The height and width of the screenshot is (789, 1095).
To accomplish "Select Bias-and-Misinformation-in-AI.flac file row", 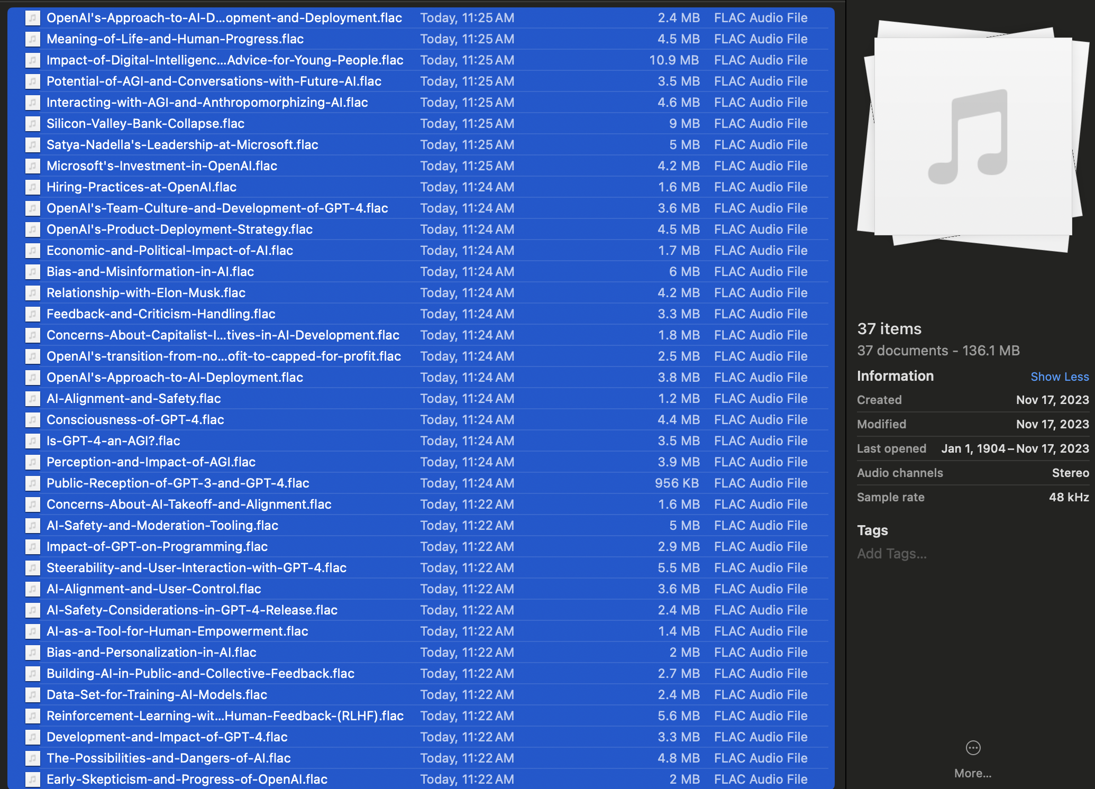I will tap(150, 272).
